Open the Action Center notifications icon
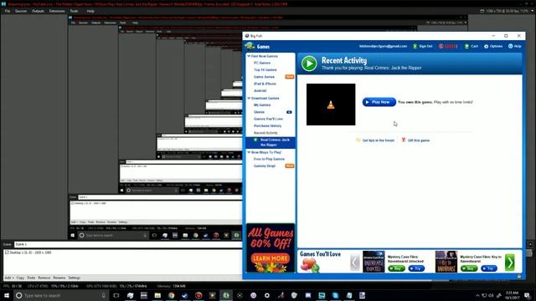This screenshot has height=301, width=536. (x=528, y=295)
